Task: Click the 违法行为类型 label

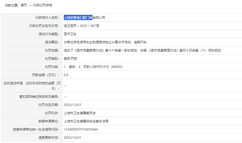Action: coord(49,34)
